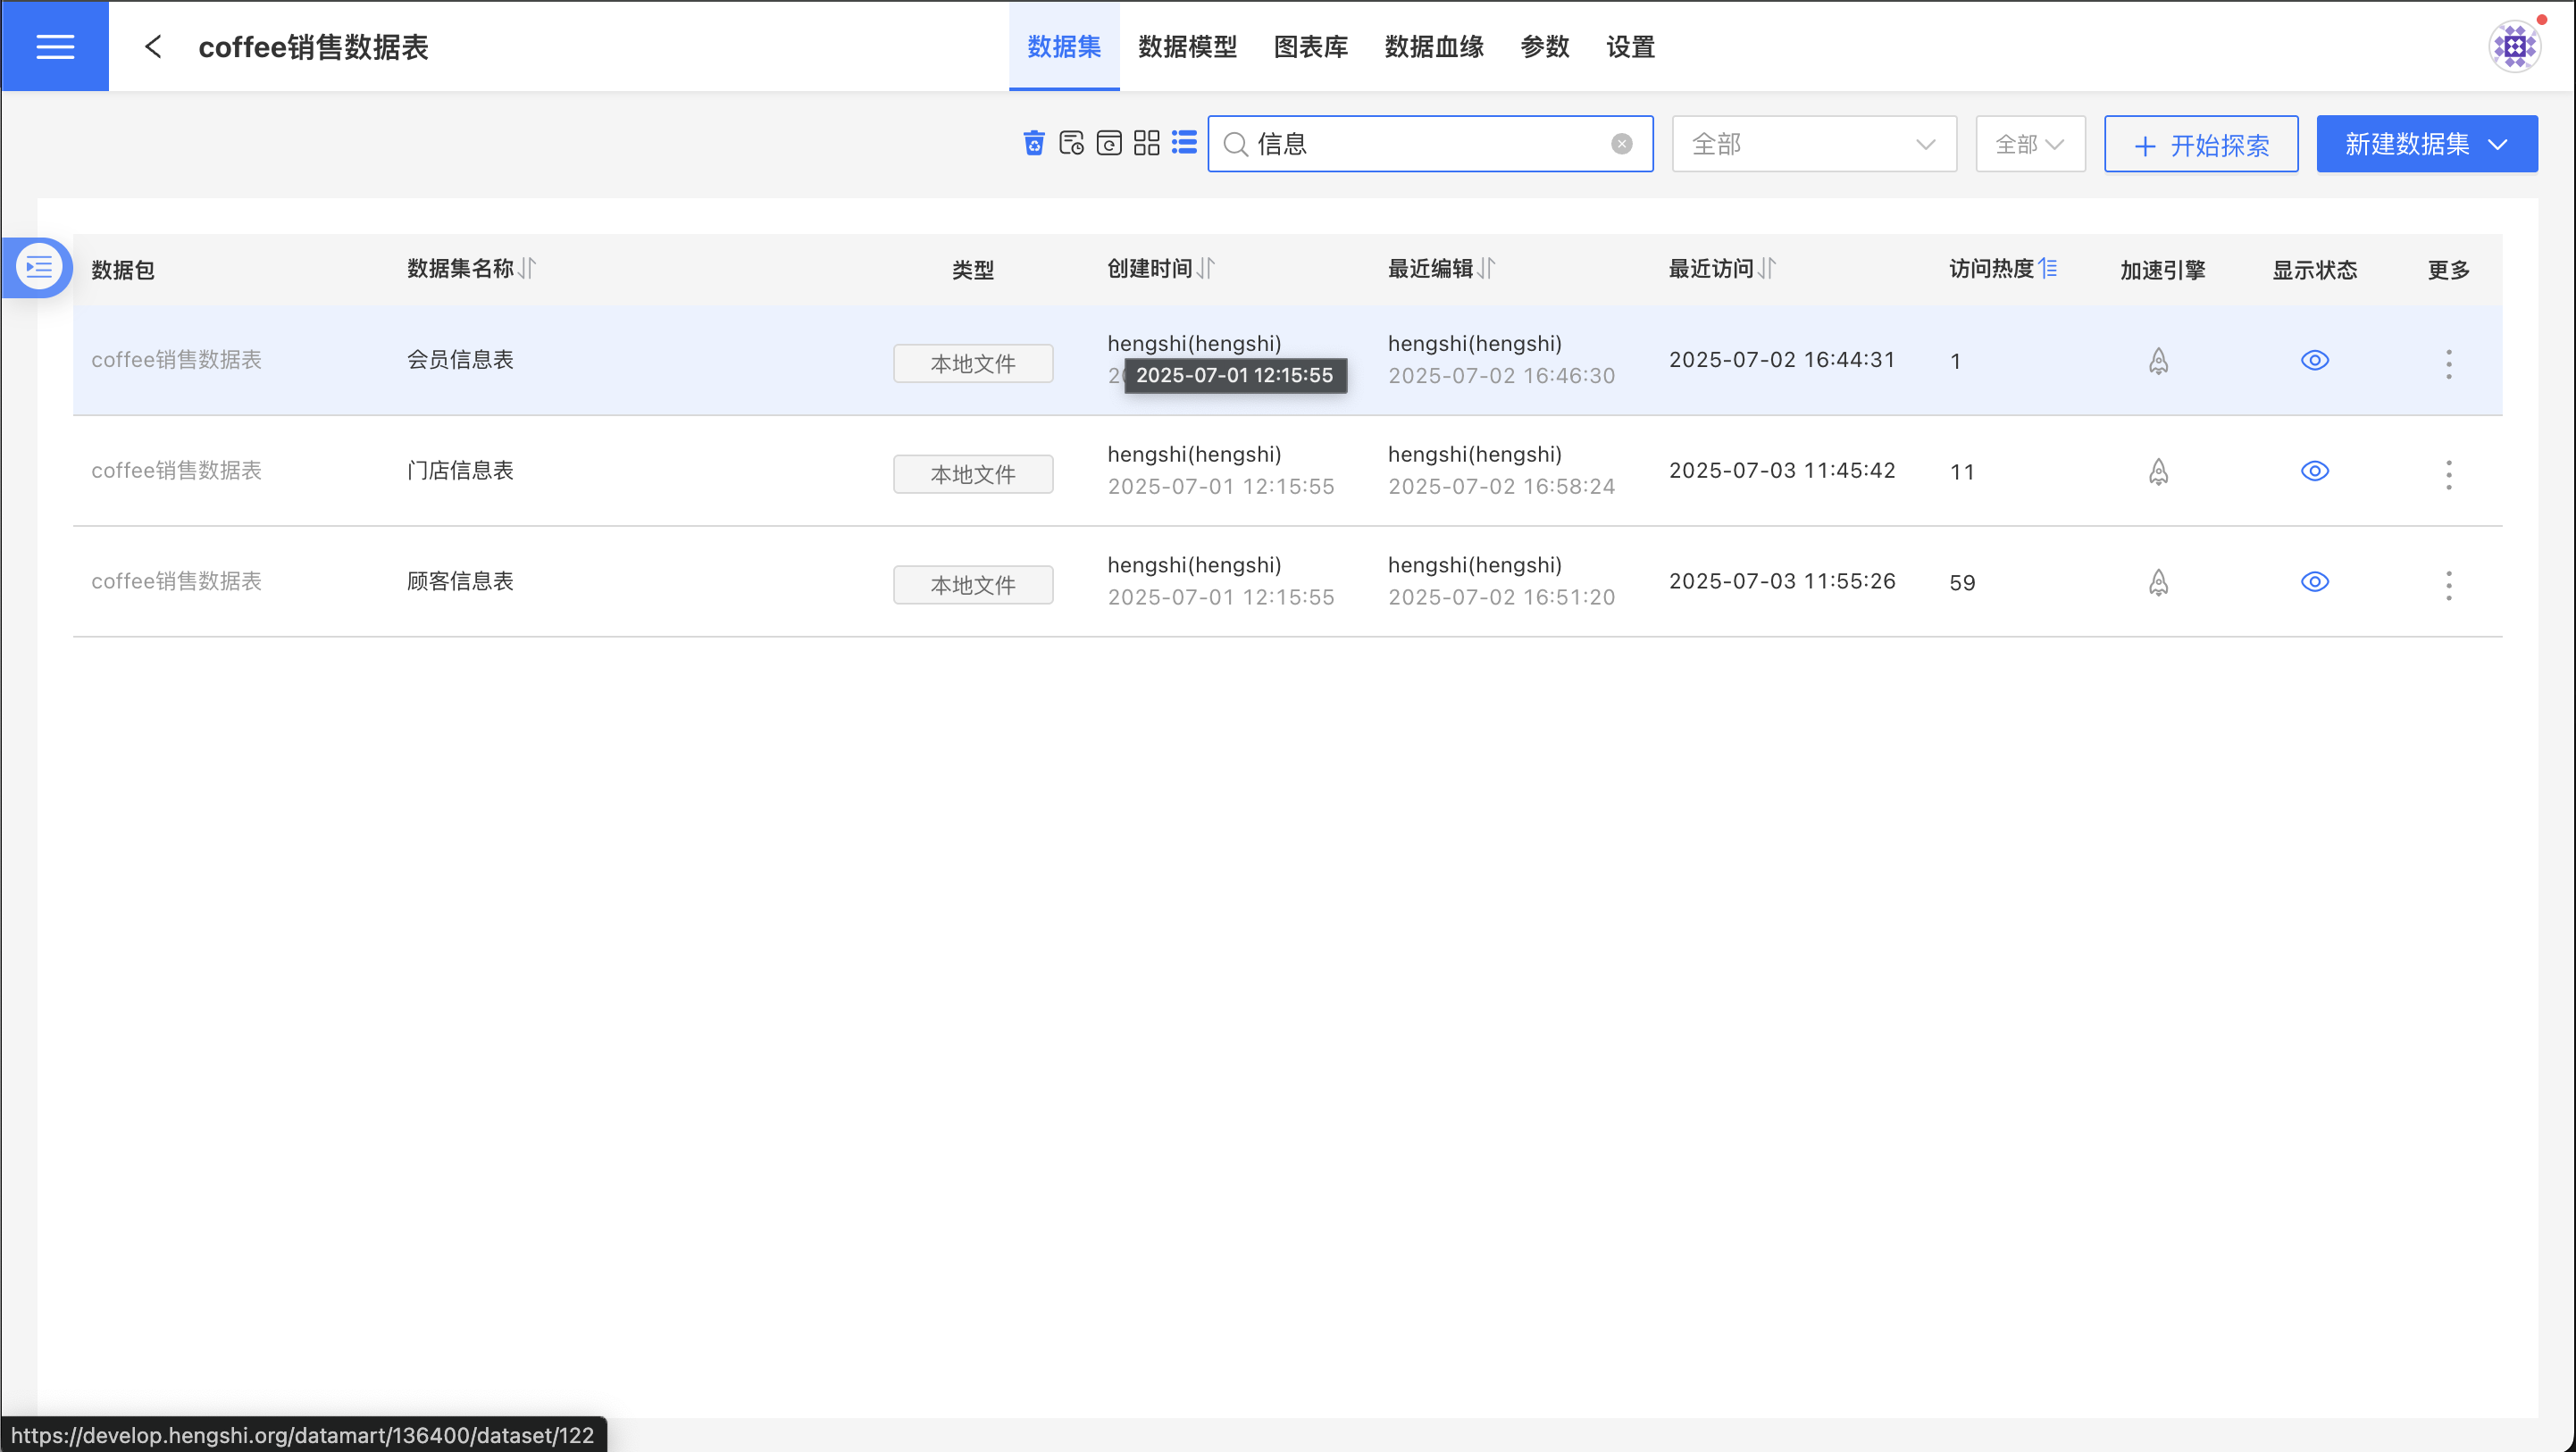Click the 开始探索 button
This screenshot has height=1452, width=2576.
coord(2200,145)
